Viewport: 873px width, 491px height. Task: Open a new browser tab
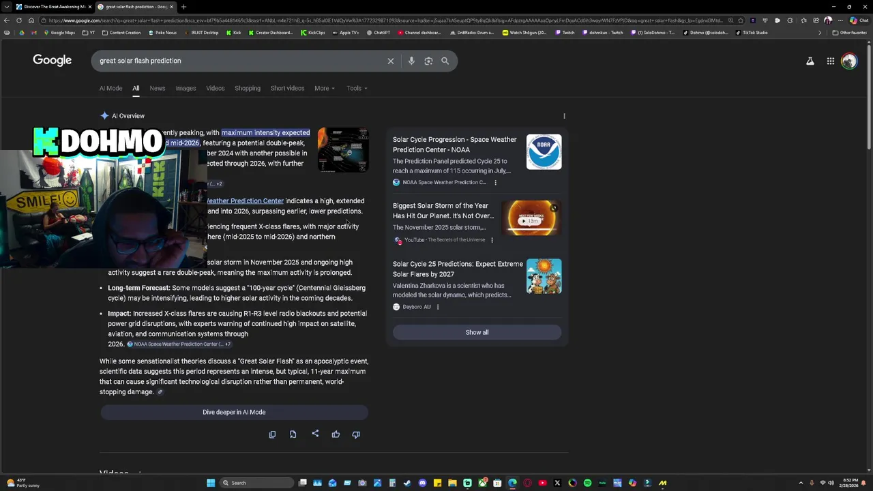click(183, 7)
